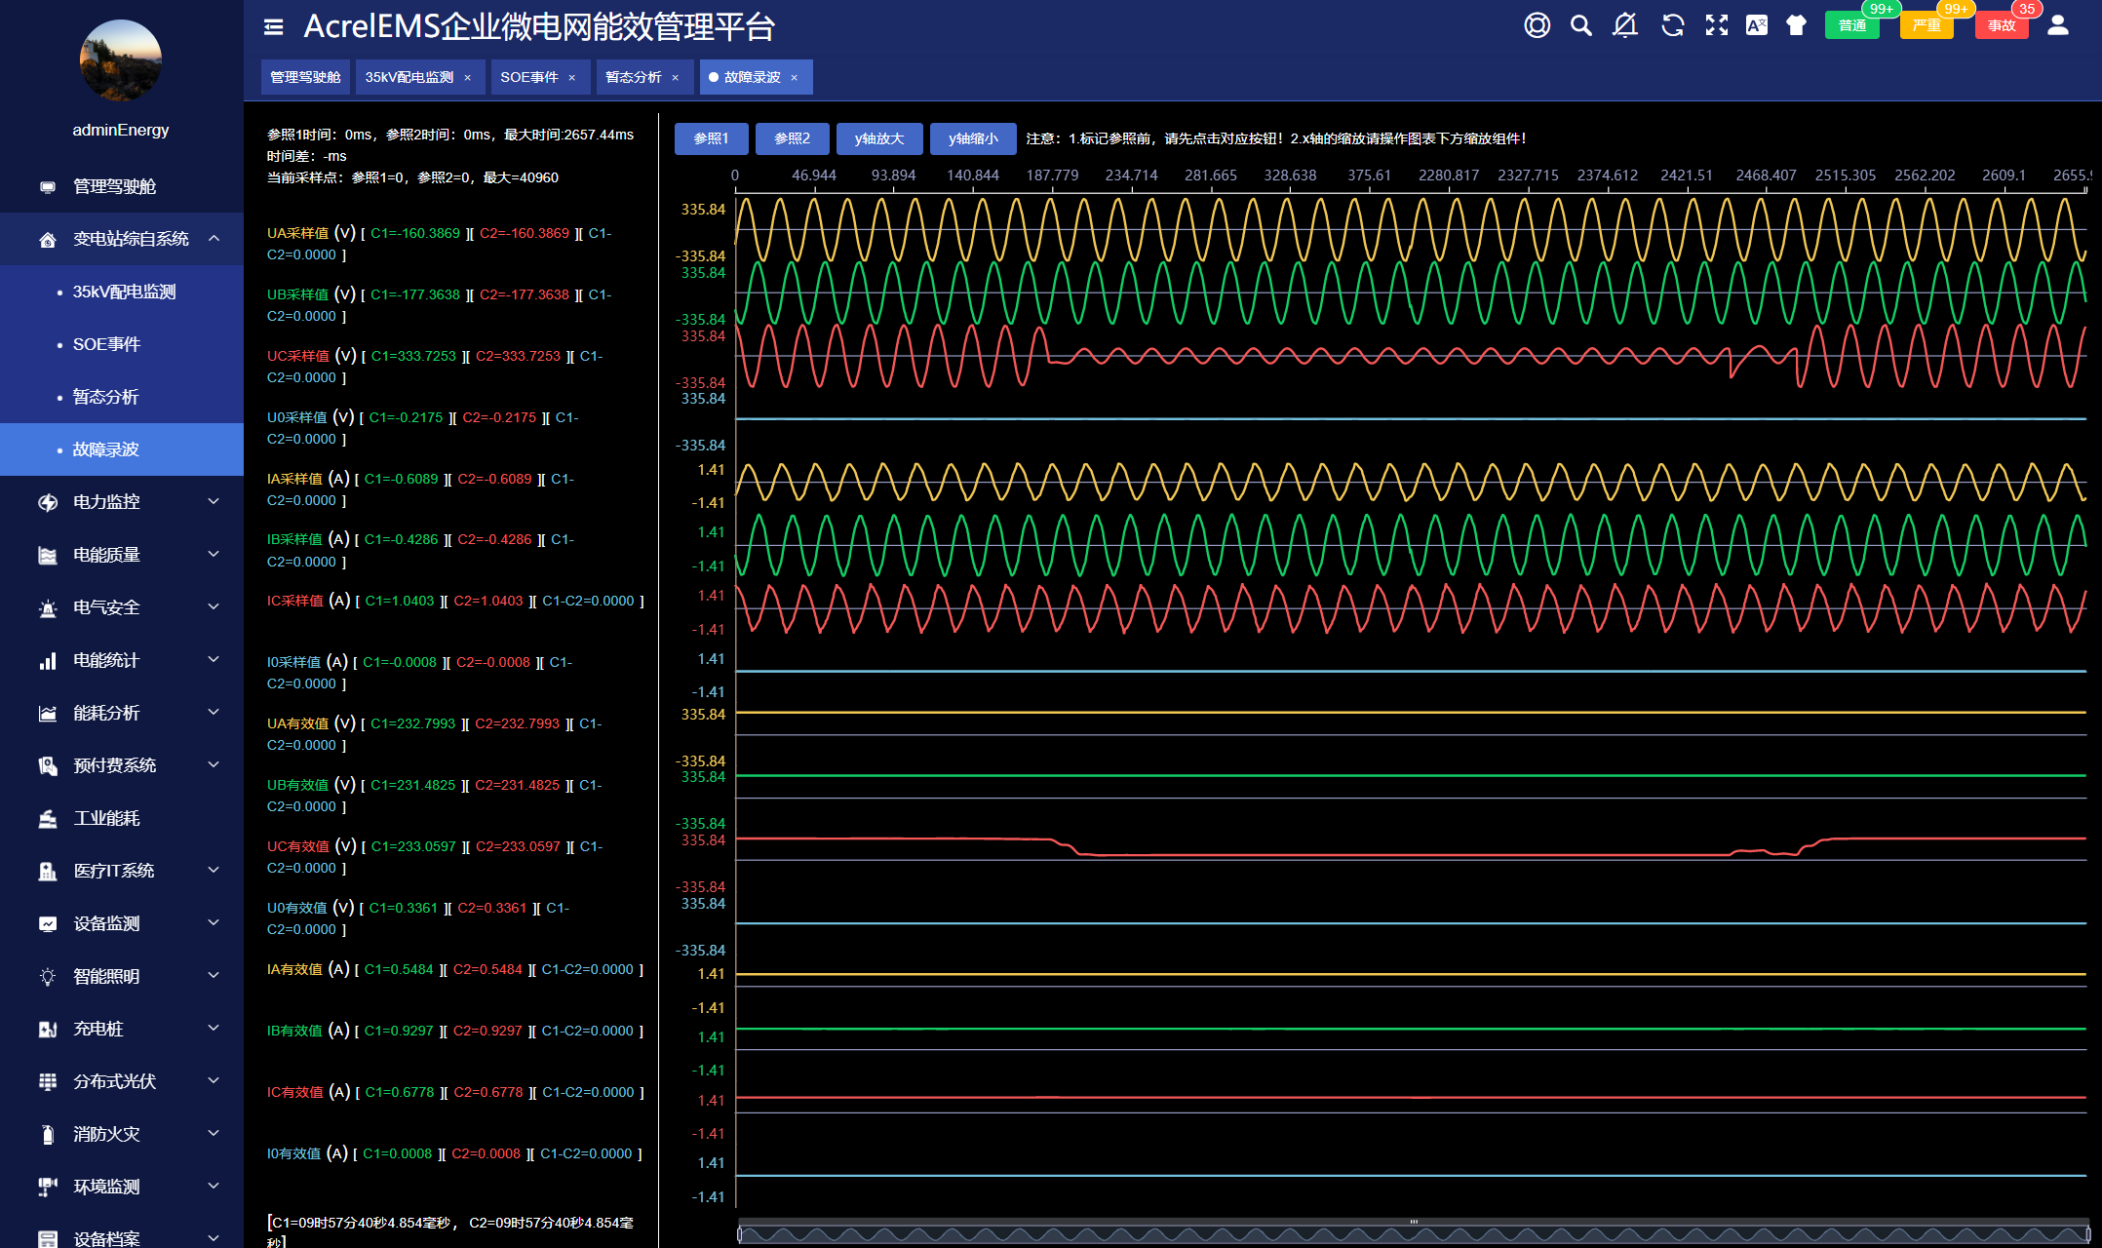Toggle fullscreen with the expand icon
Image resolution: width=2102 pixels, height=1248 pixels.
[x=1716, y=25]
